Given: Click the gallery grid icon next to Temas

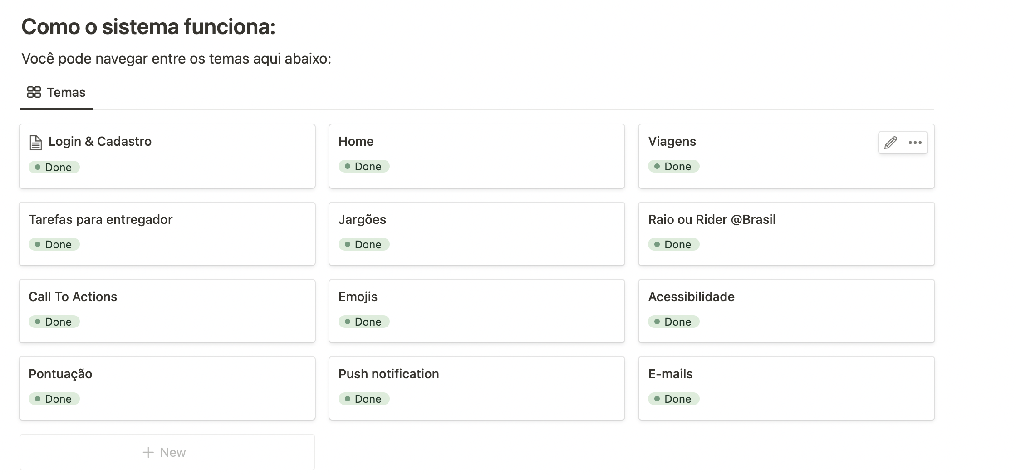Looking at the screenshot, I should tap(34, 92).
